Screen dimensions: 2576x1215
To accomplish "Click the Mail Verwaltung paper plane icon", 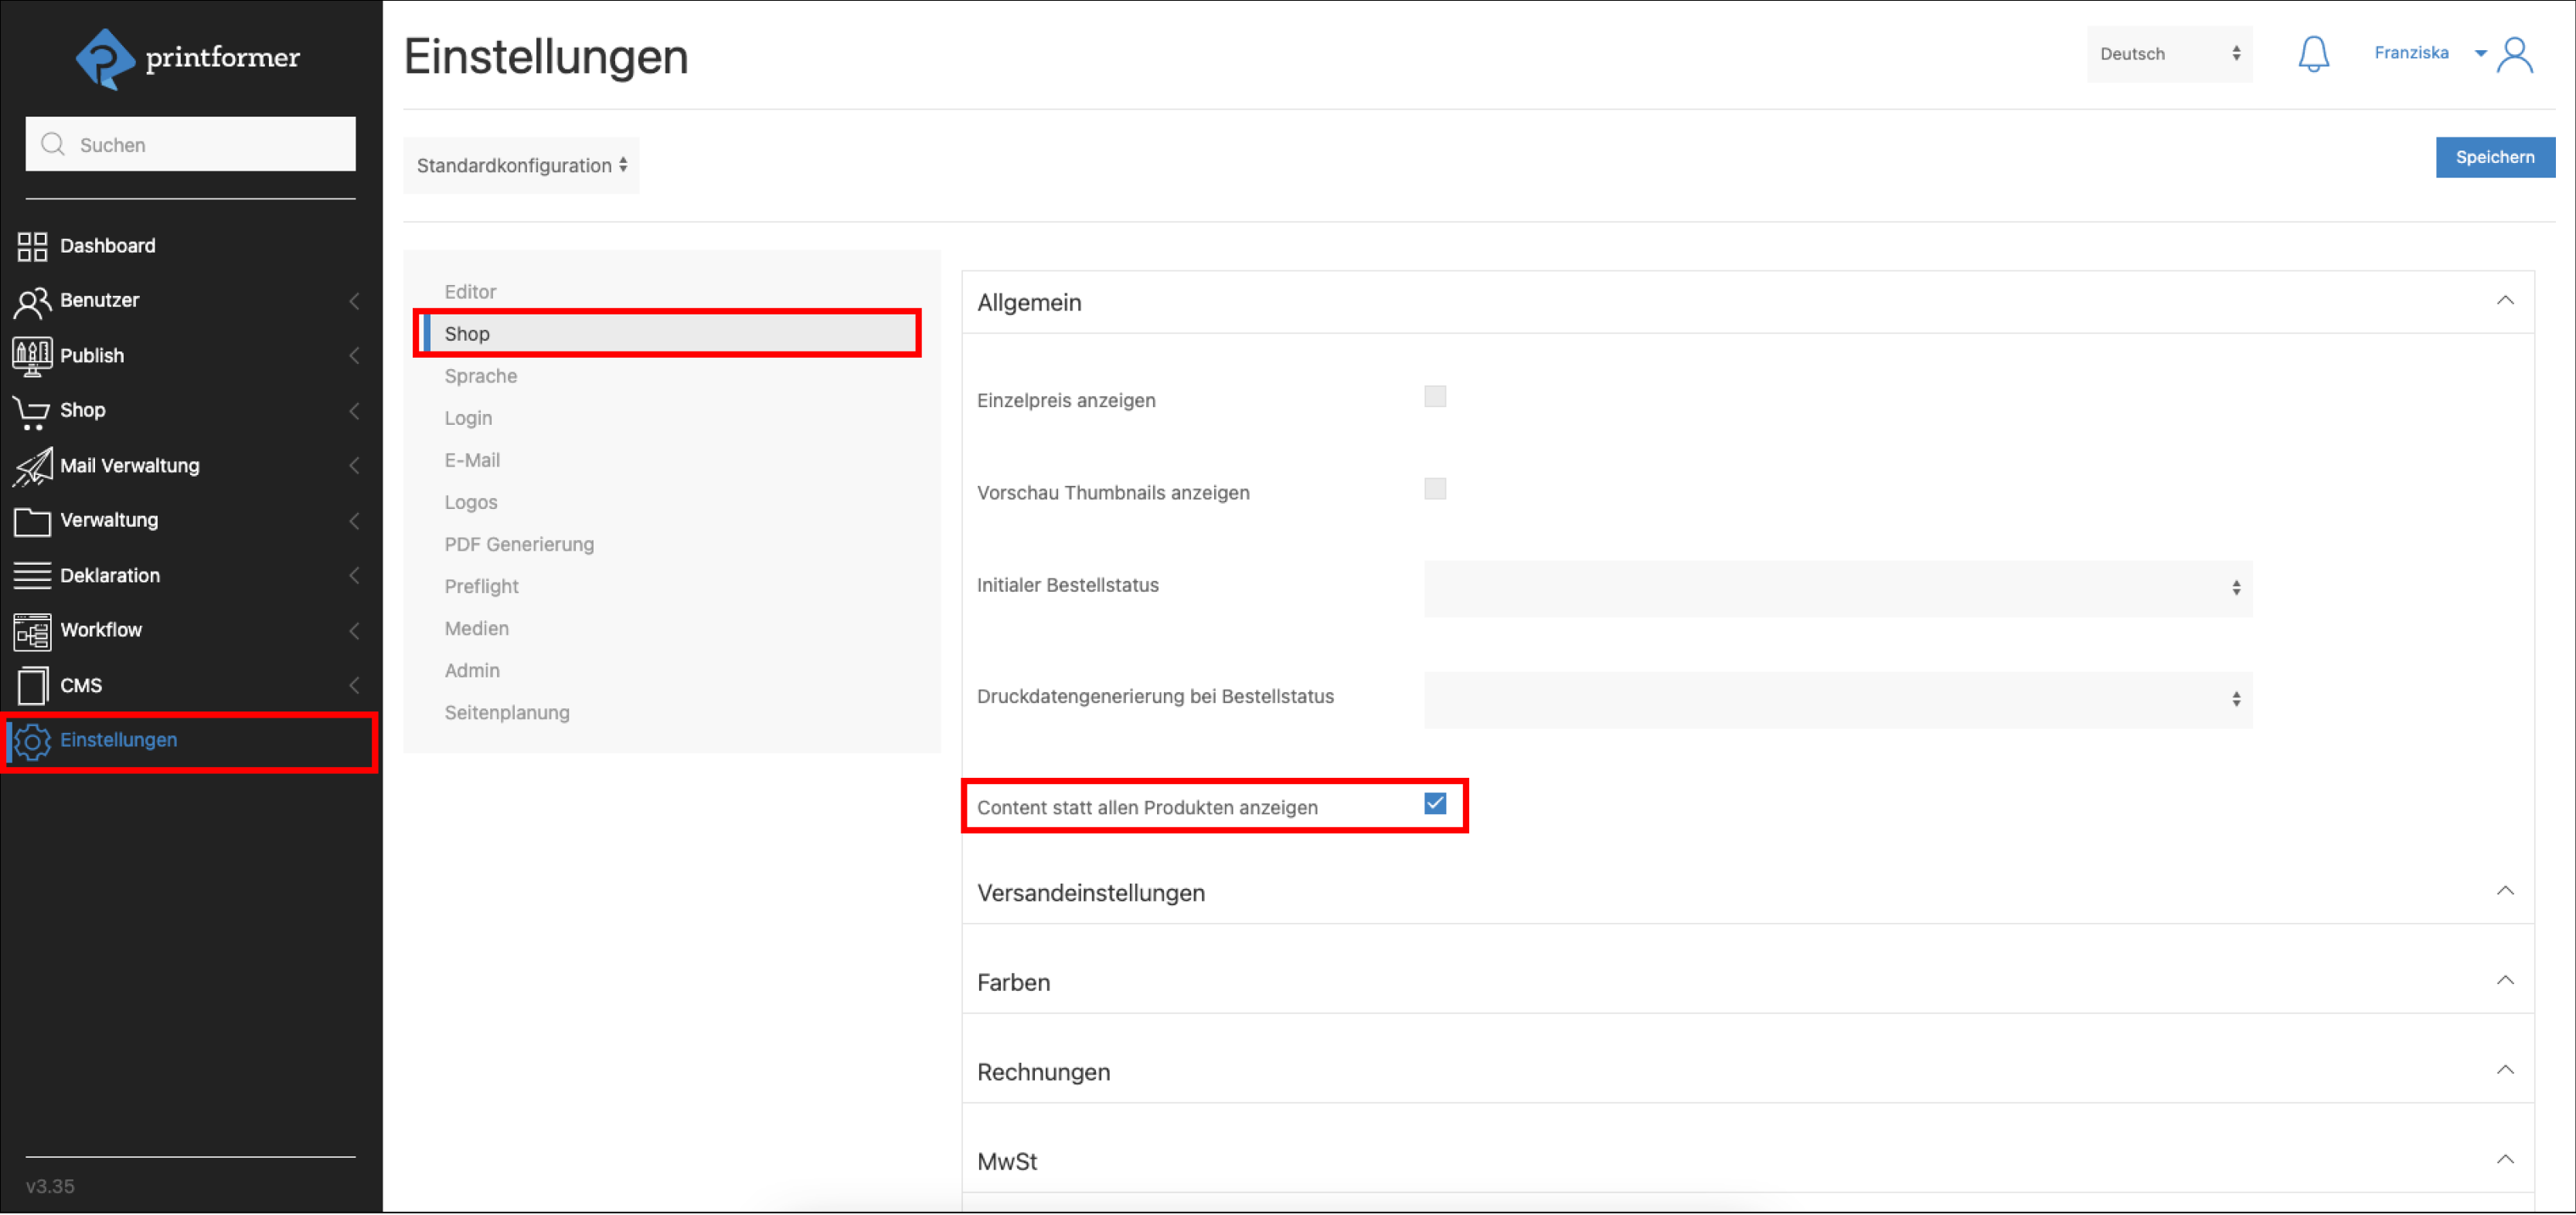I will [x=32, y=466].
